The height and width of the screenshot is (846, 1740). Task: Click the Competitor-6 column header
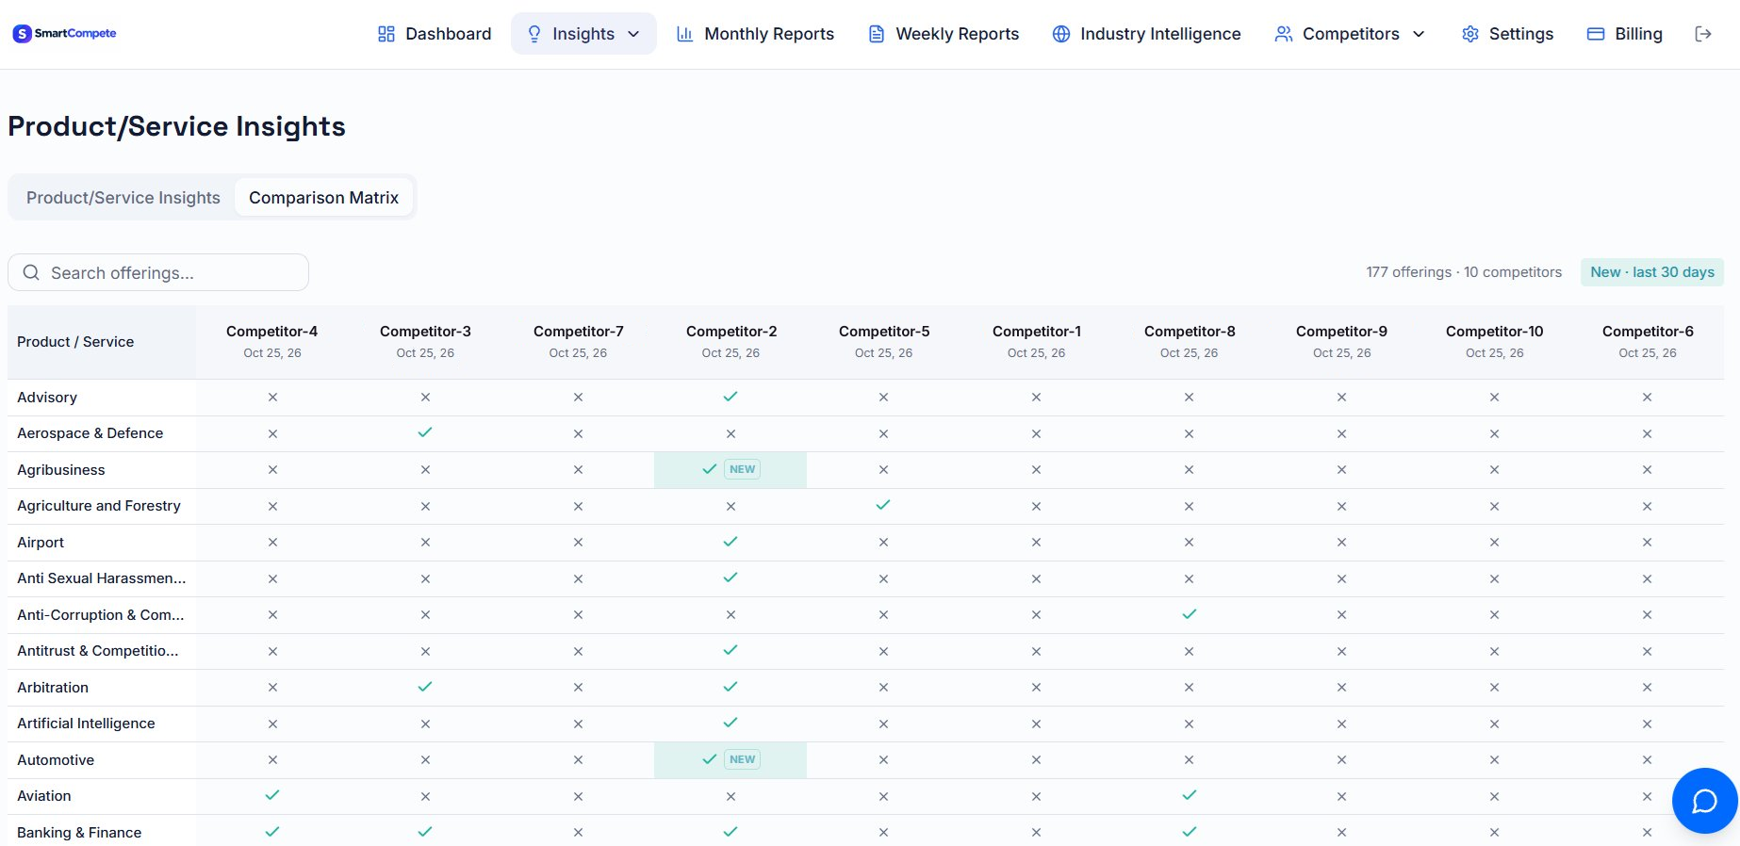pos(1648,341)
